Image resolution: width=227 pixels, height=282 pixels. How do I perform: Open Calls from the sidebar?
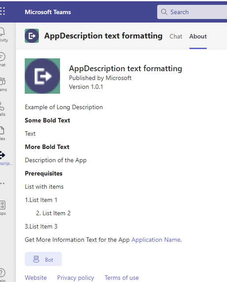pyautogui.click(x=3, y=109)
